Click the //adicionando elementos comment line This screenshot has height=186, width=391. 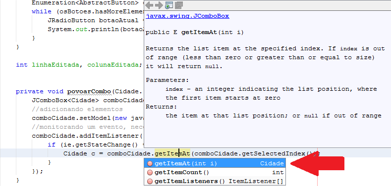pyautogui.click(x=77, y=109)
